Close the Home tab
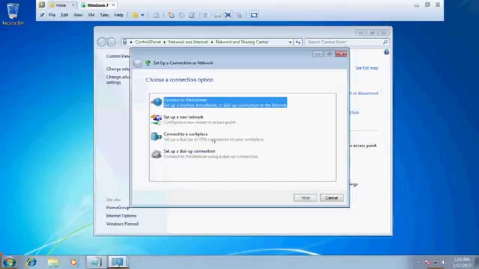Screen dimensions: 479x269 pyautogui.click(x=73, y=5)
